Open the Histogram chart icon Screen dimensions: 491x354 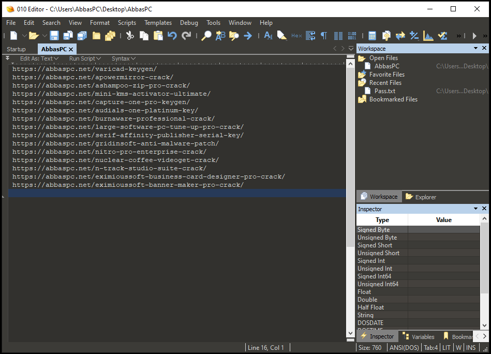tap(428, 36)
